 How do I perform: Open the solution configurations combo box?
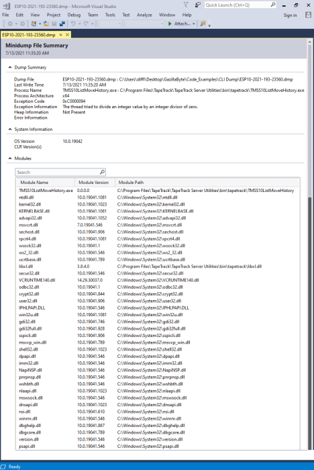tap(110, 23)
